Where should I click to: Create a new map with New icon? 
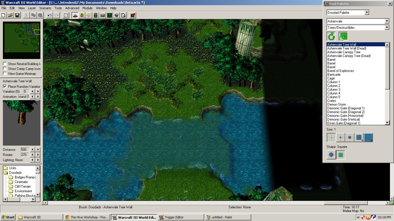point(3,15)
